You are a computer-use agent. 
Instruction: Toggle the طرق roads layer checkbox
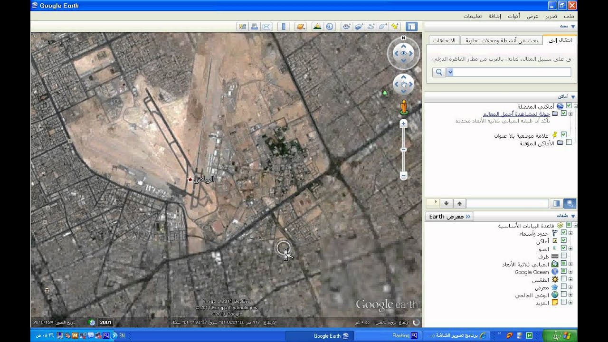point(563,256)
